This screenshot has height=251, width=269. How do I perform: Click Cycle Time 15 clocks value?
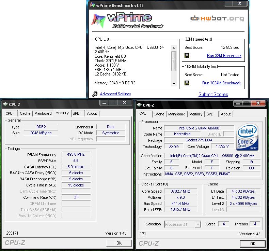click(76, 185)
